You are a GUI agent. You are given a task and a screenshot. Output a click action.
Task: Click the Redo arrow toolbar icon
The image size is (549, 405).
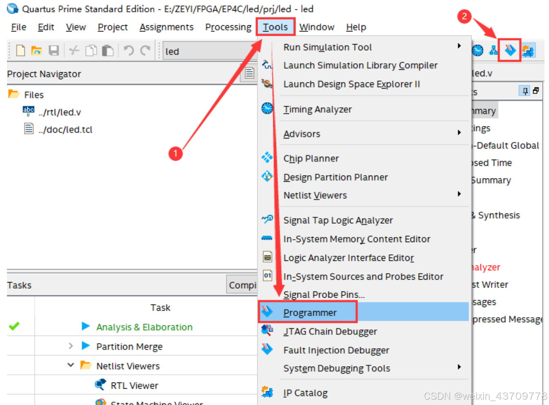(x=146, y=51)
